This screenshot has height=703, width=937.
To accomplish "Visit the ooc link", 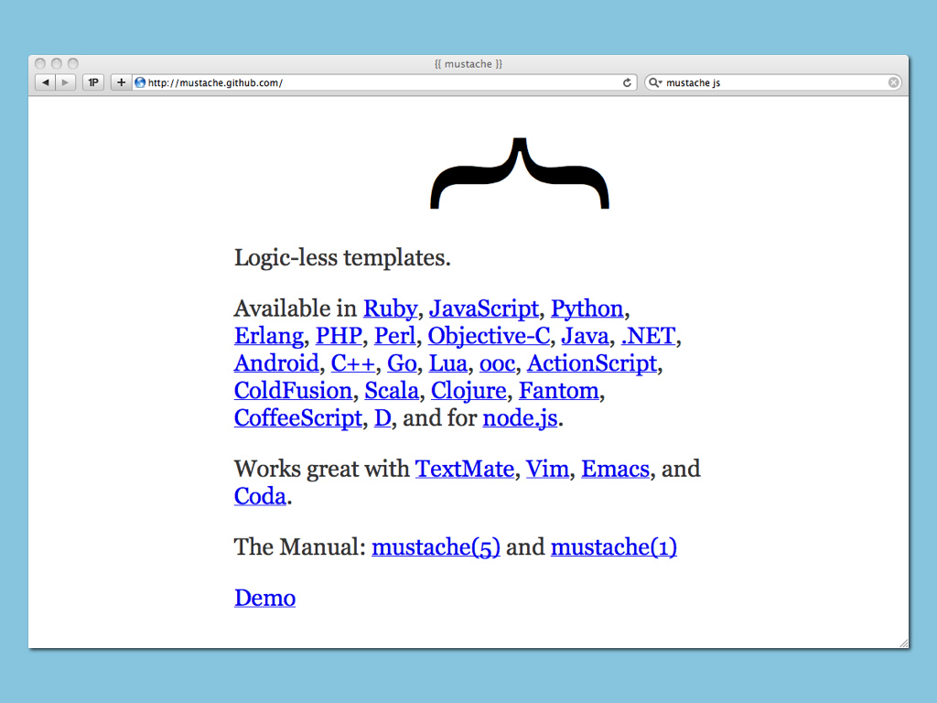I will (x=497, y=363).
